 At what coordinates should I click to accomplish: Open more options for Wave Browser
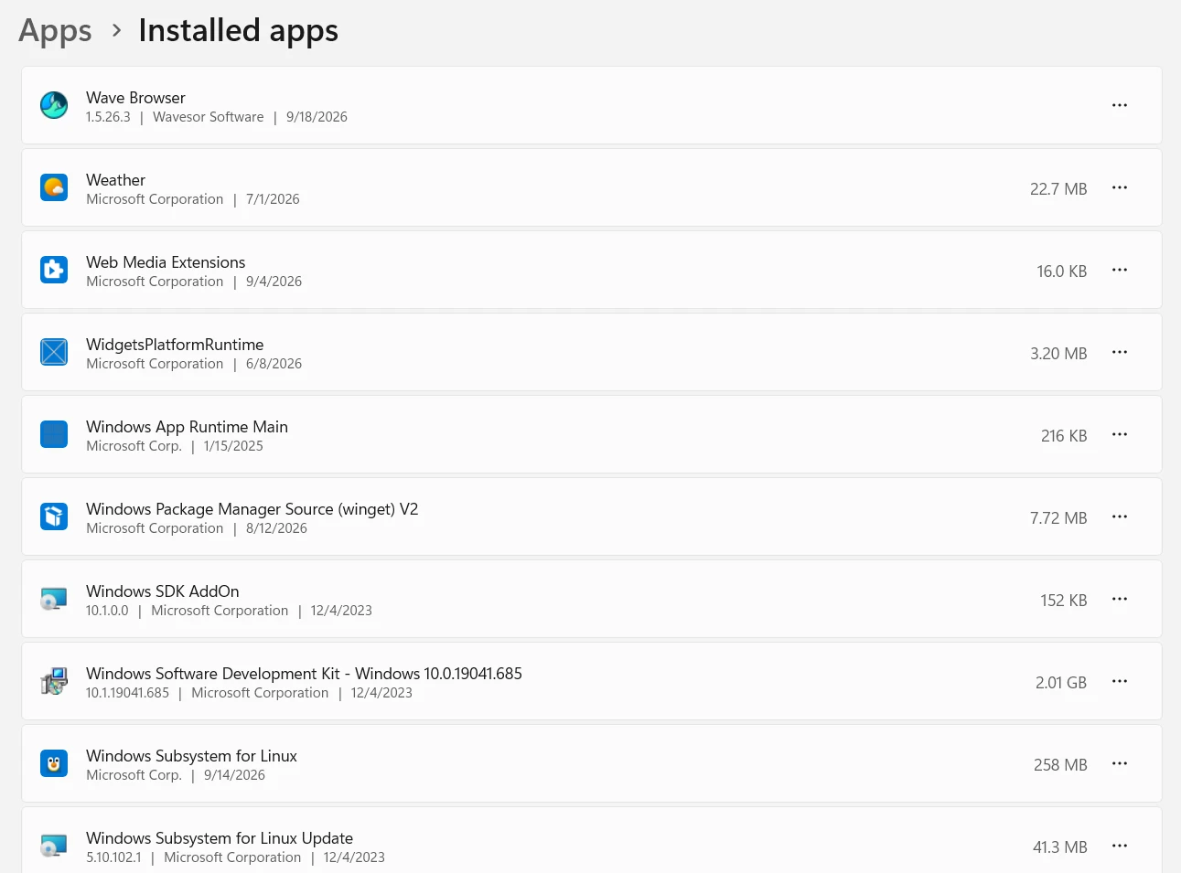coord(1120,105)
